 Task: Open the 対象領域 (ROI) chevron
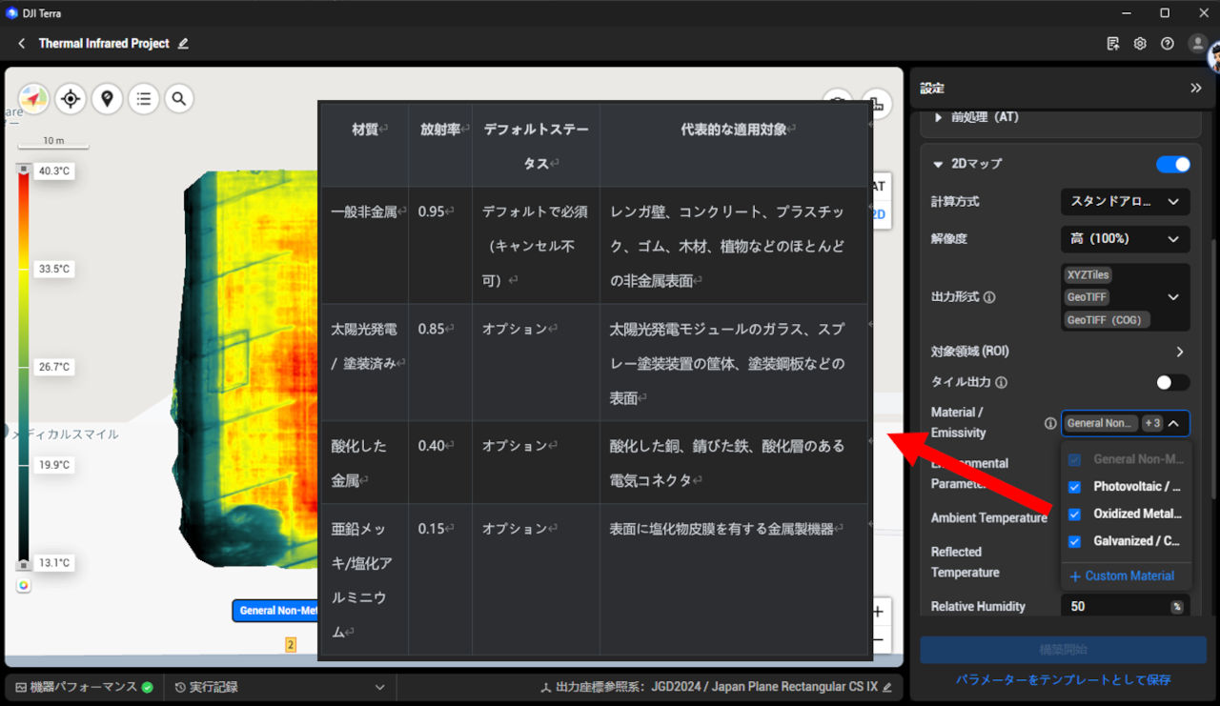1180,352
